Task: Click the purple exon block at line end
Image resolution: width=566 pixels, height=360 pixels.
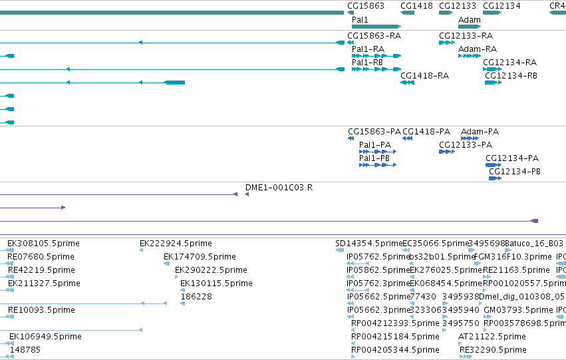Action: [535, 221]
